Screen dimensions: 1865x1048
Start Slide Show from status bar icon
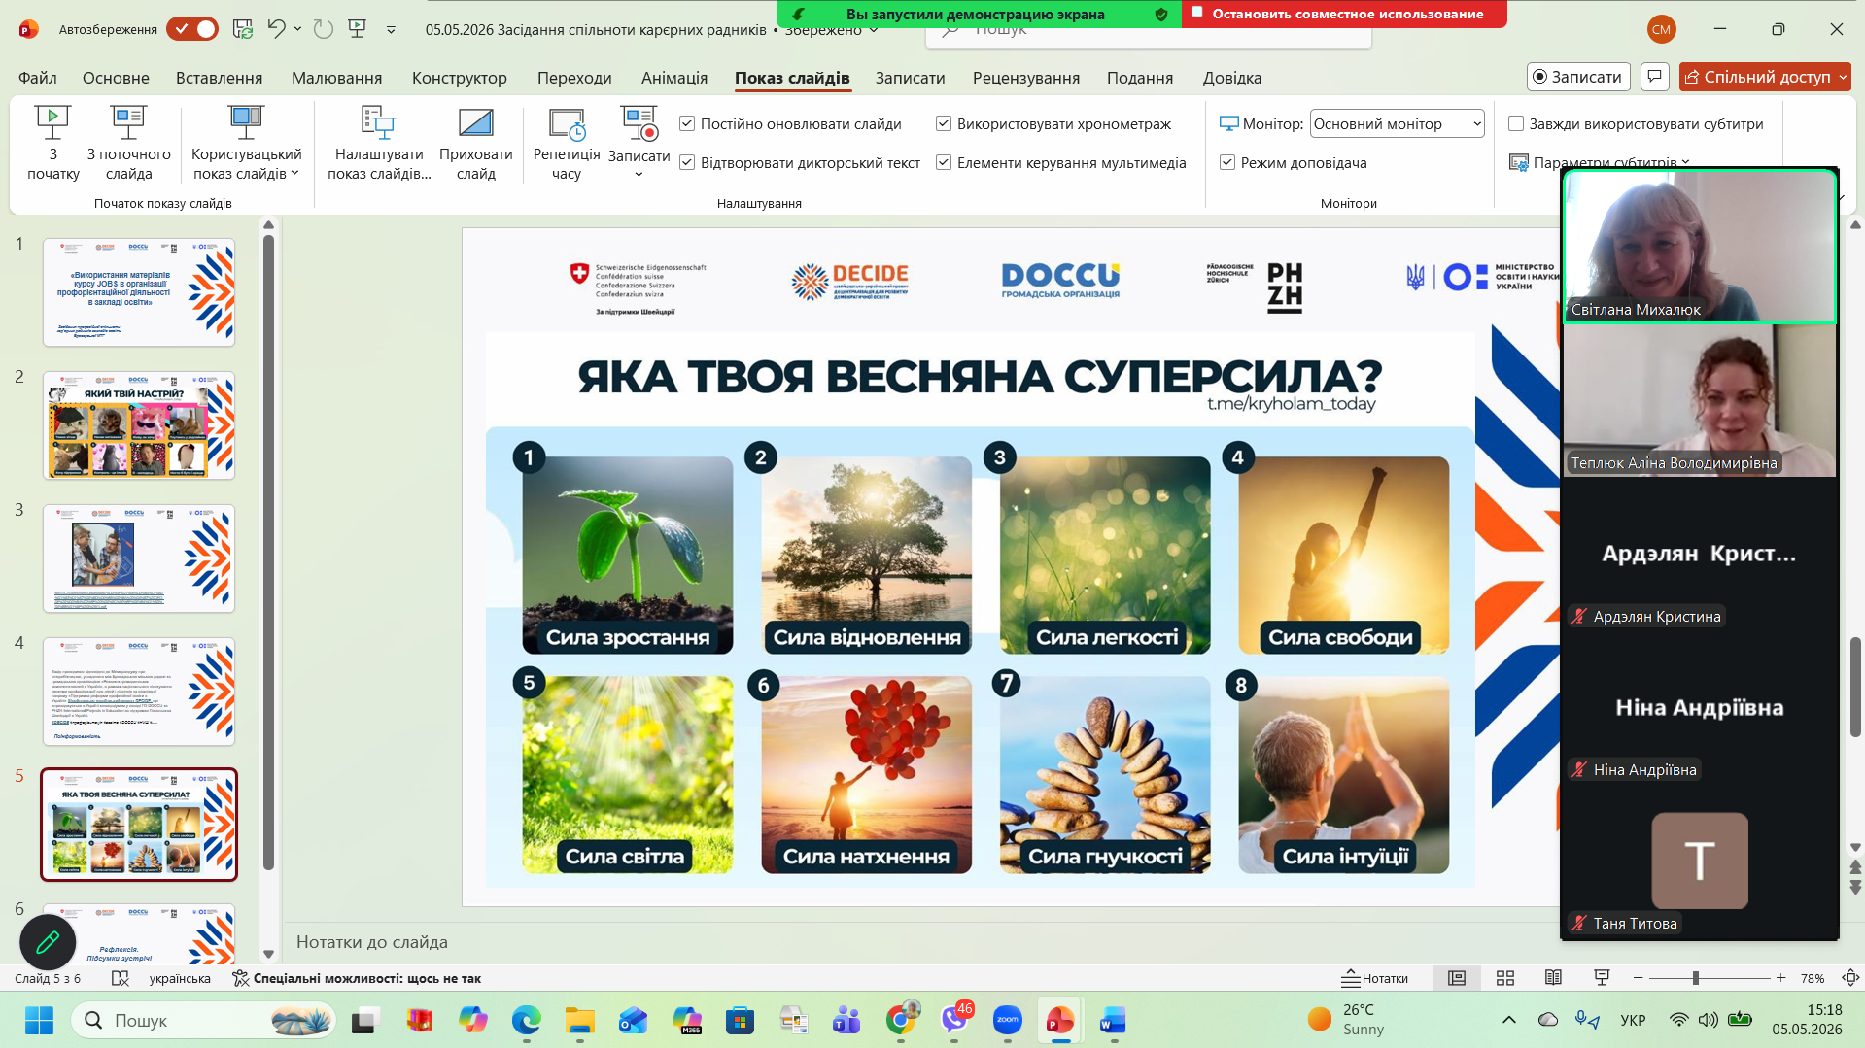1602,978
